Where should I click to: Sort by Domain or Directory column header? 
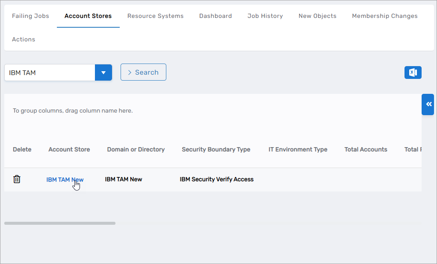pyautogui.click(x=136, y=149)
